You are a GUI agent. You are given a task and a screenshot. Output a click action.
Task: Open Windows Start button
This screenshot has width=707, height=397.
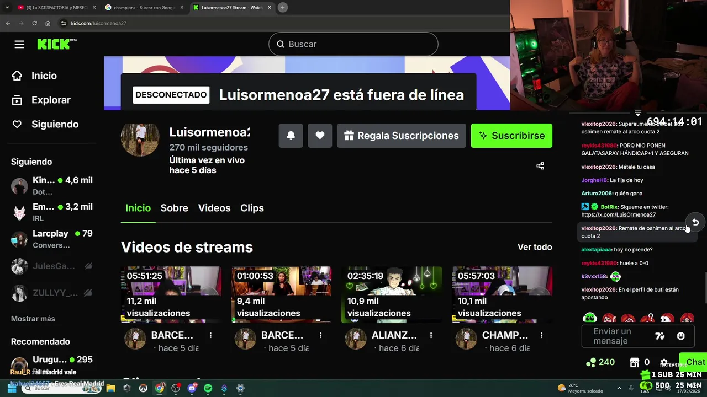click(12, 388)
